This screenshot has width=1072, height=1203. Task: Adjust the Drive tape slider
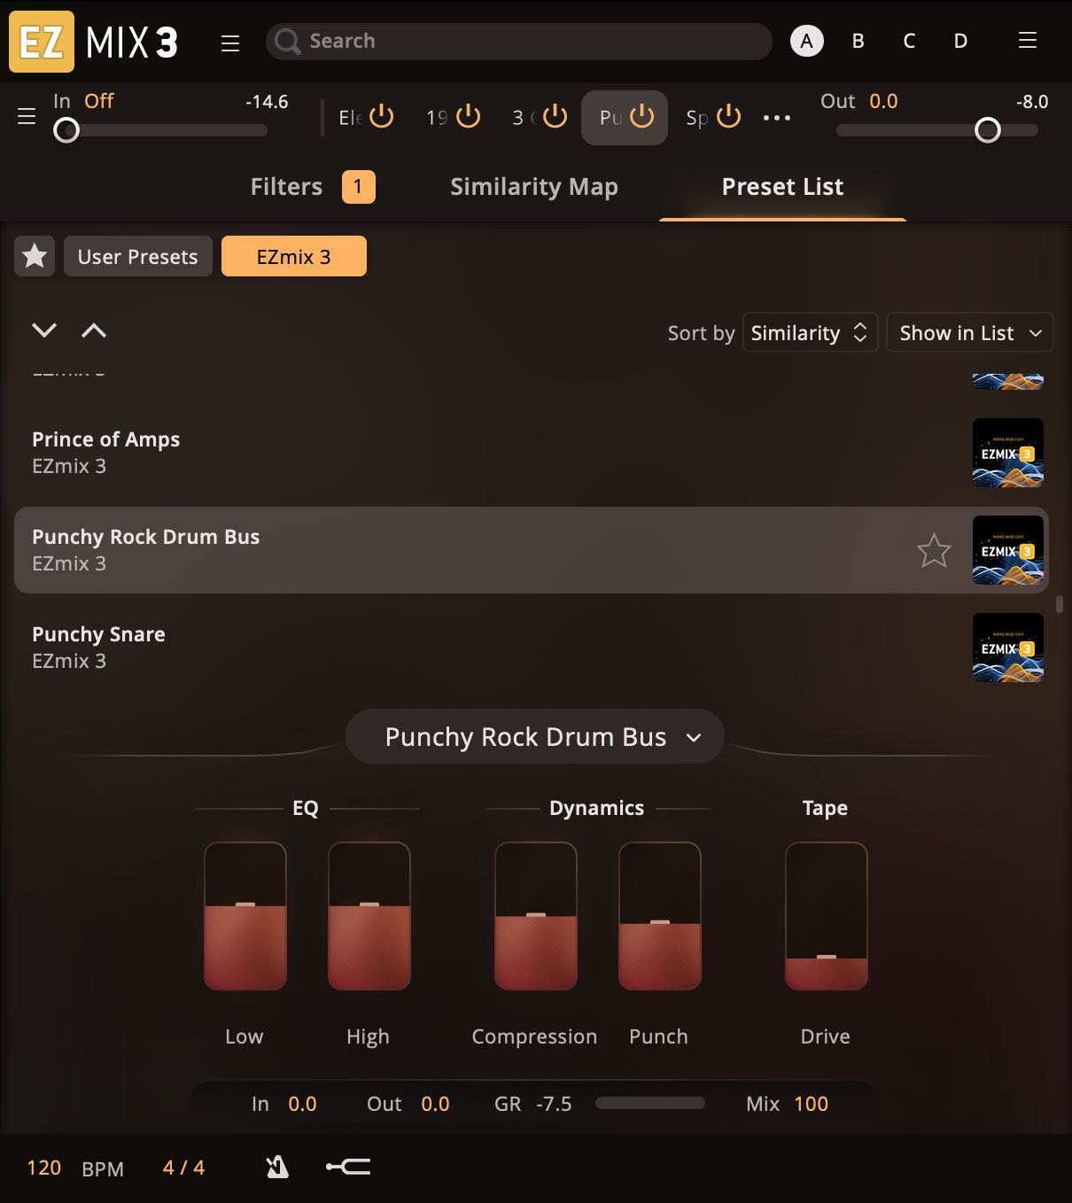826,957
